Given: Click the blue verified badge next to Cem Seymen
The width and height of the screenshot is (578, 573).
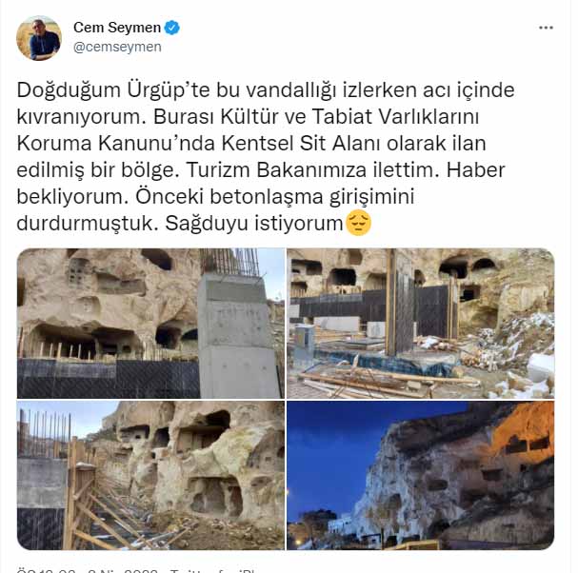Looking at the screenshot, I should point(171,28).
